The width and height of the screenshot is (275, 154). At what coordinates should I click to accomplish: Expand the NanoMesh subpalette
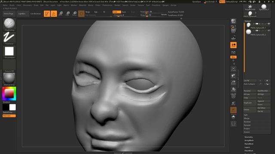point(249,144)
